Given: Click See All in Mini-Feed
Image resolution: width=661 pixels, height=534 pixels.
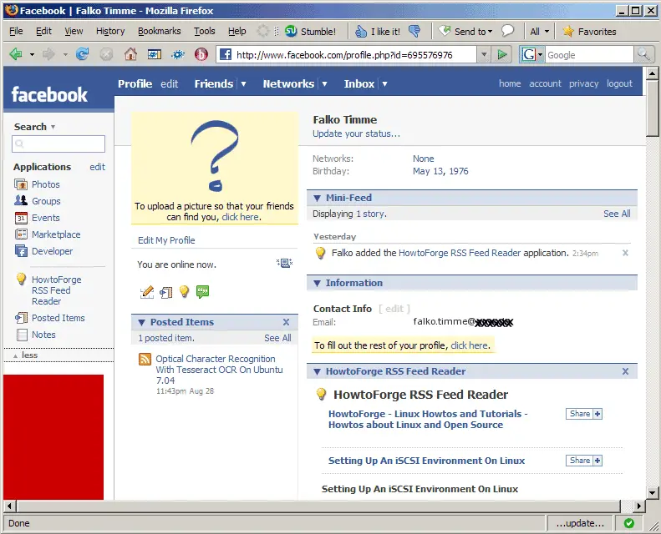Looking at the screenshot, I should (x=617, y=214).
